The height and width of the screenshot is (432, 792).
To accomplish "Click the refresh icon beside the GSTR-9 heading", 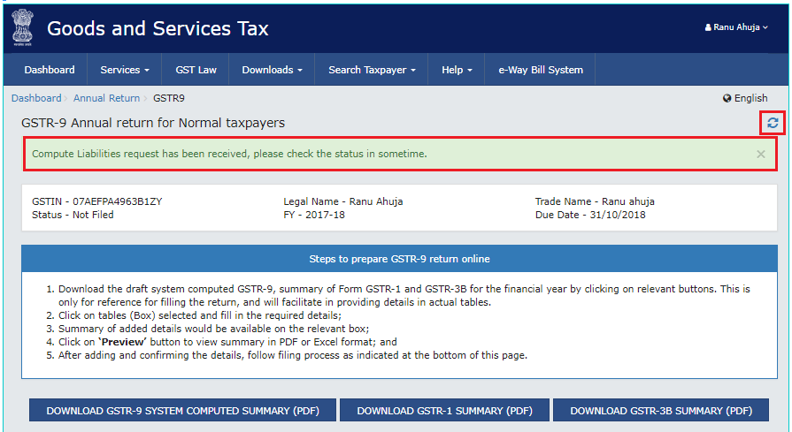I will pos(773,123).
